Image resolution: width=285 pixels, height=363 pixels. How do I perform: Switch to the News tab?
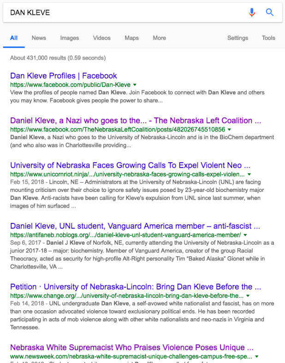[39, 38]
